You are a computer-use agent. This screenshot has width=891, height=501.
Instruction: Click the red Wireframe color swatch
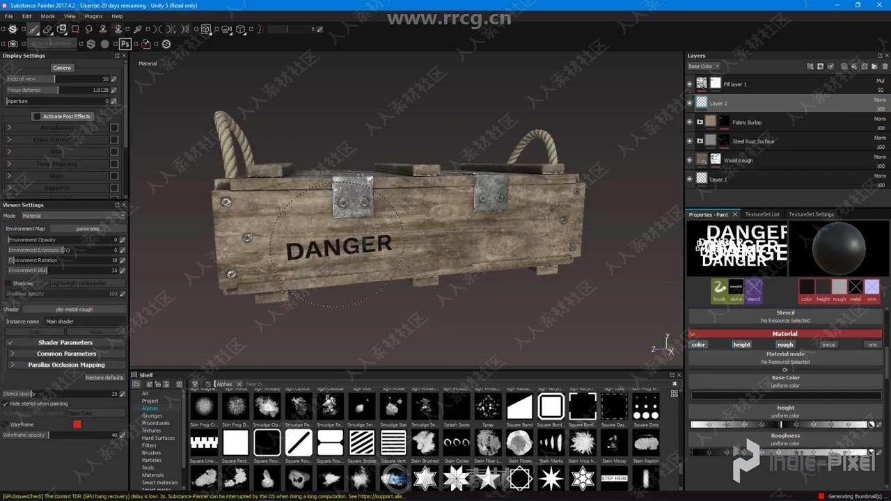point(77,424)
